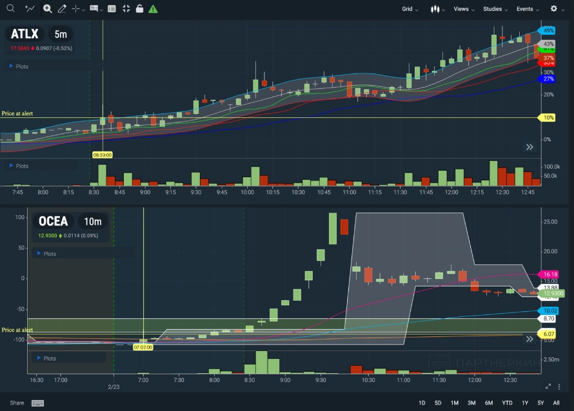Image resolution: width=574 pixels, height=411 pixels.
Task: Change the OCEA 10m interval
Action: 93,221
